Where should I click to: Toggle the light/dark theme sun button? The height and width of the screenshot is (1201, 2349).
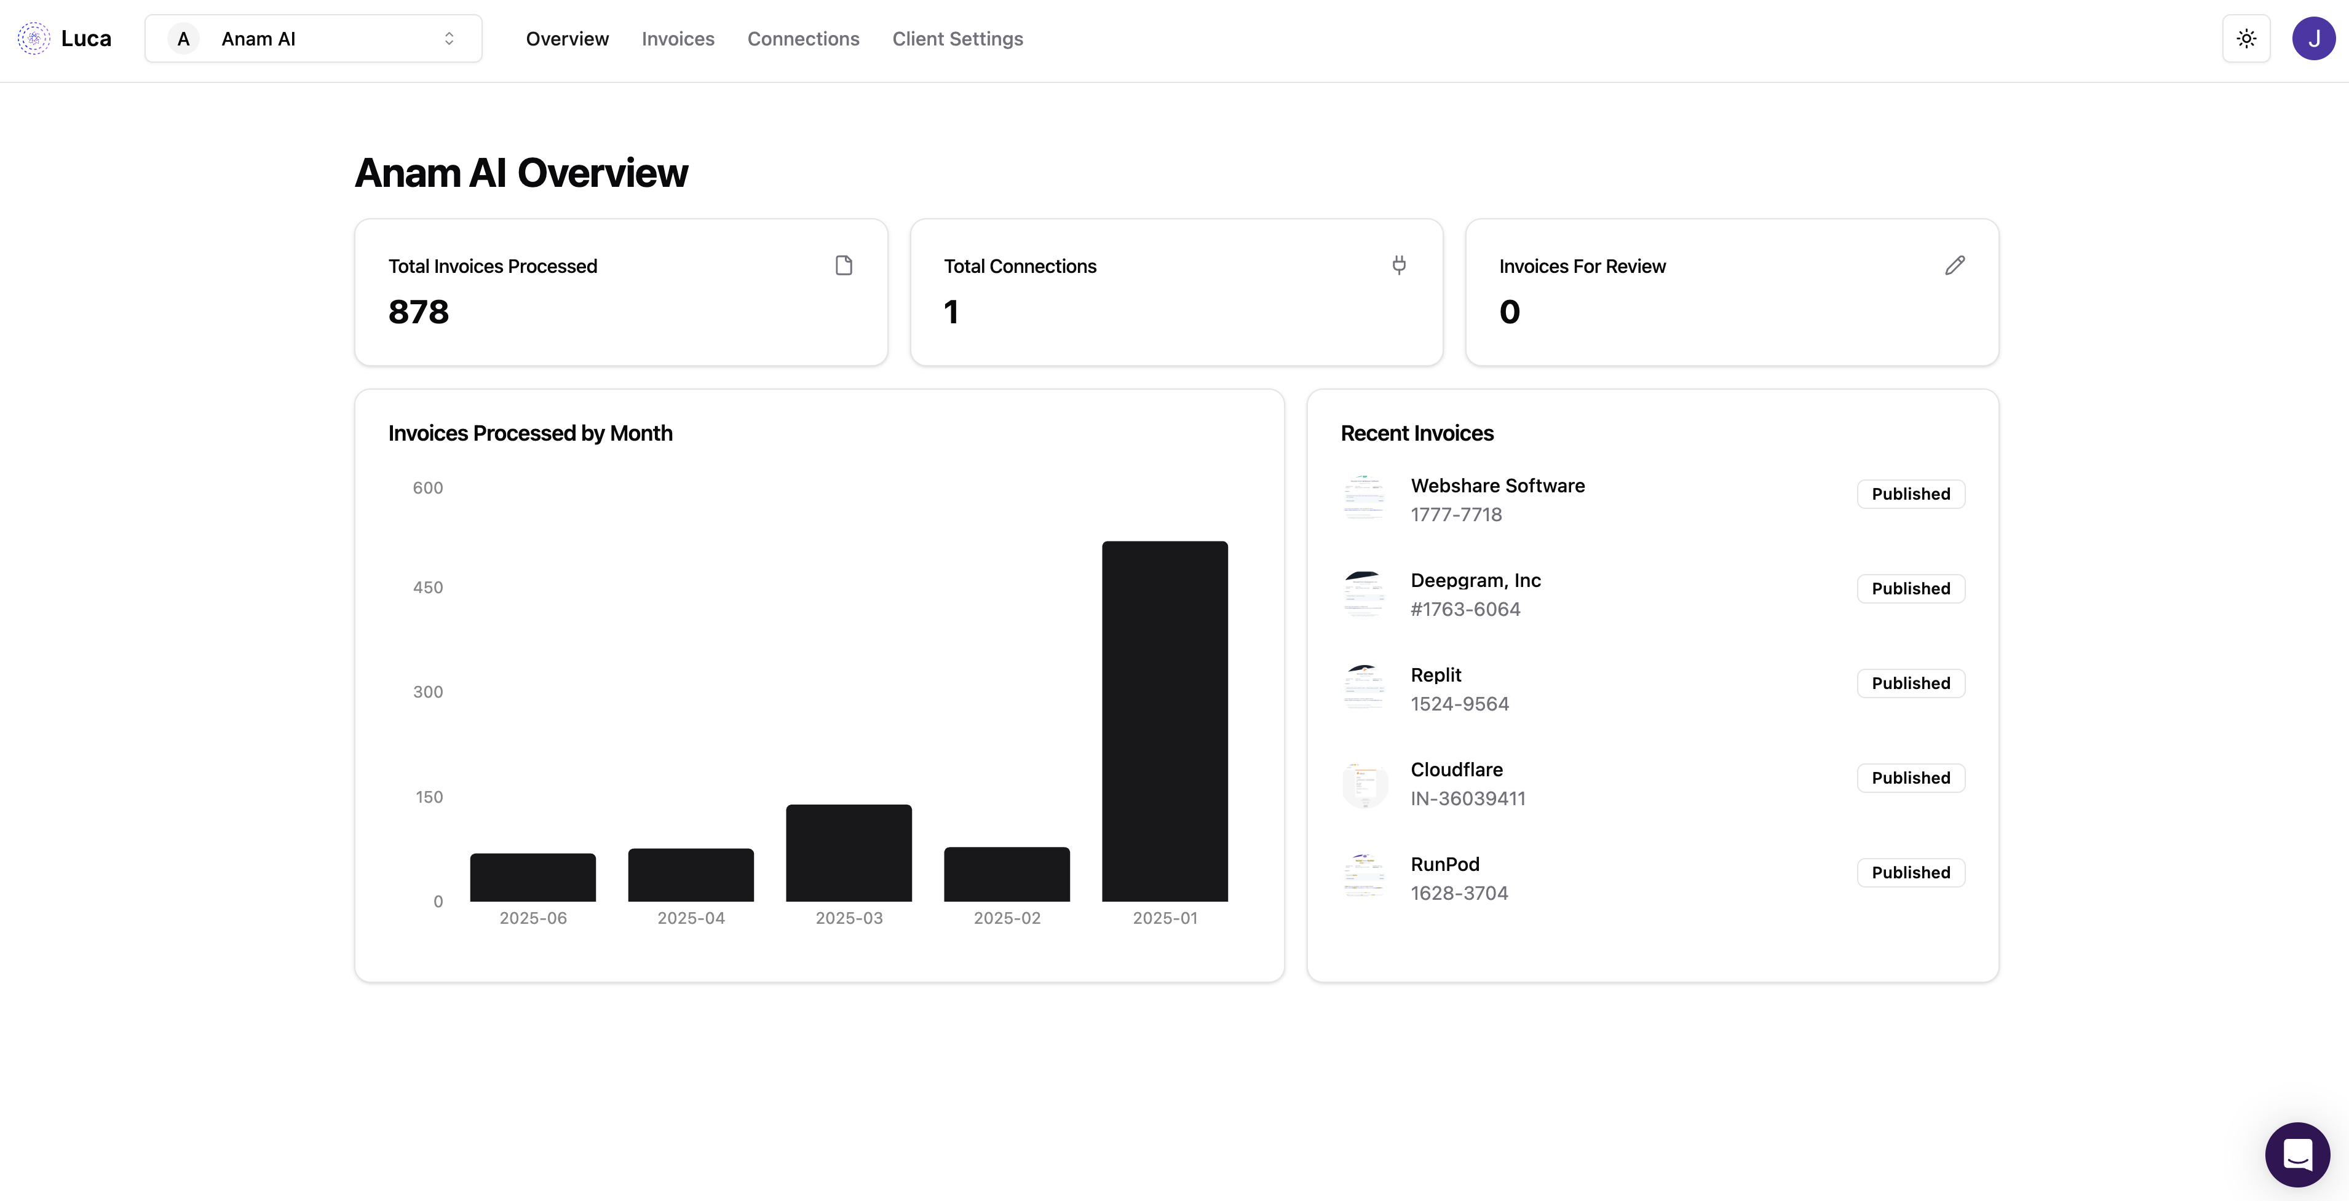tap(2246, 38)
